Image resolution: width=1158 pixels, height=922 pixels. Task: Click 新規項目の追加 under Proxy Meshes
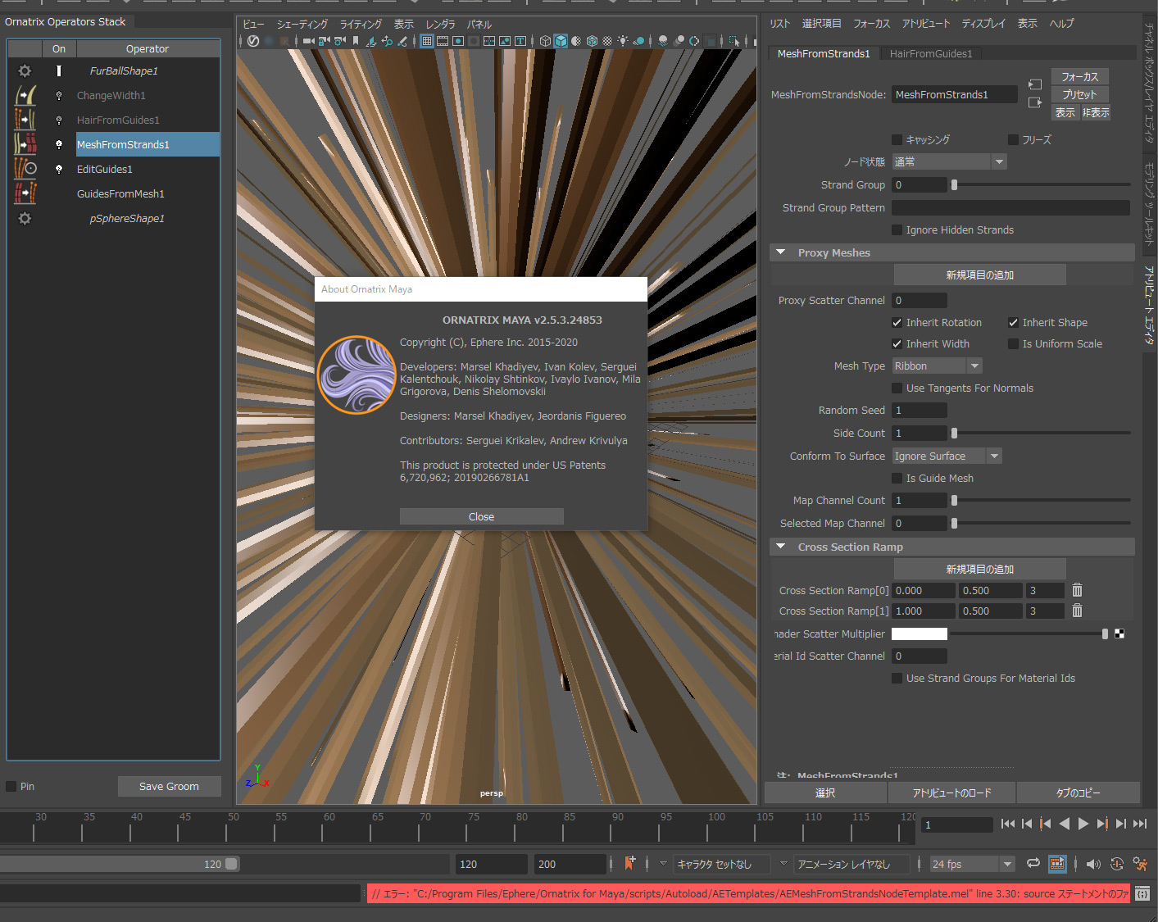[x=980, y=275]
